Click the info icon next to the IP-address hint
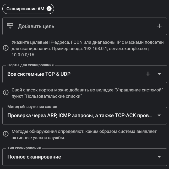Viewport: 169px width, 169px height. click(6, 48)
